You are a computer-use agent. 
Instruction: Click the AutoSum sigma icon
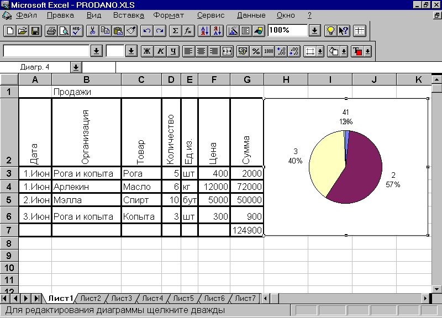(176, 31)
